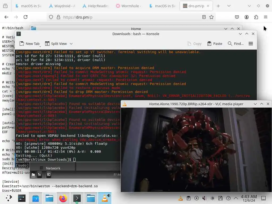Toggle muted audio volume tray icon
Viewport: 272px width, 204px height.
pos(205,198)
